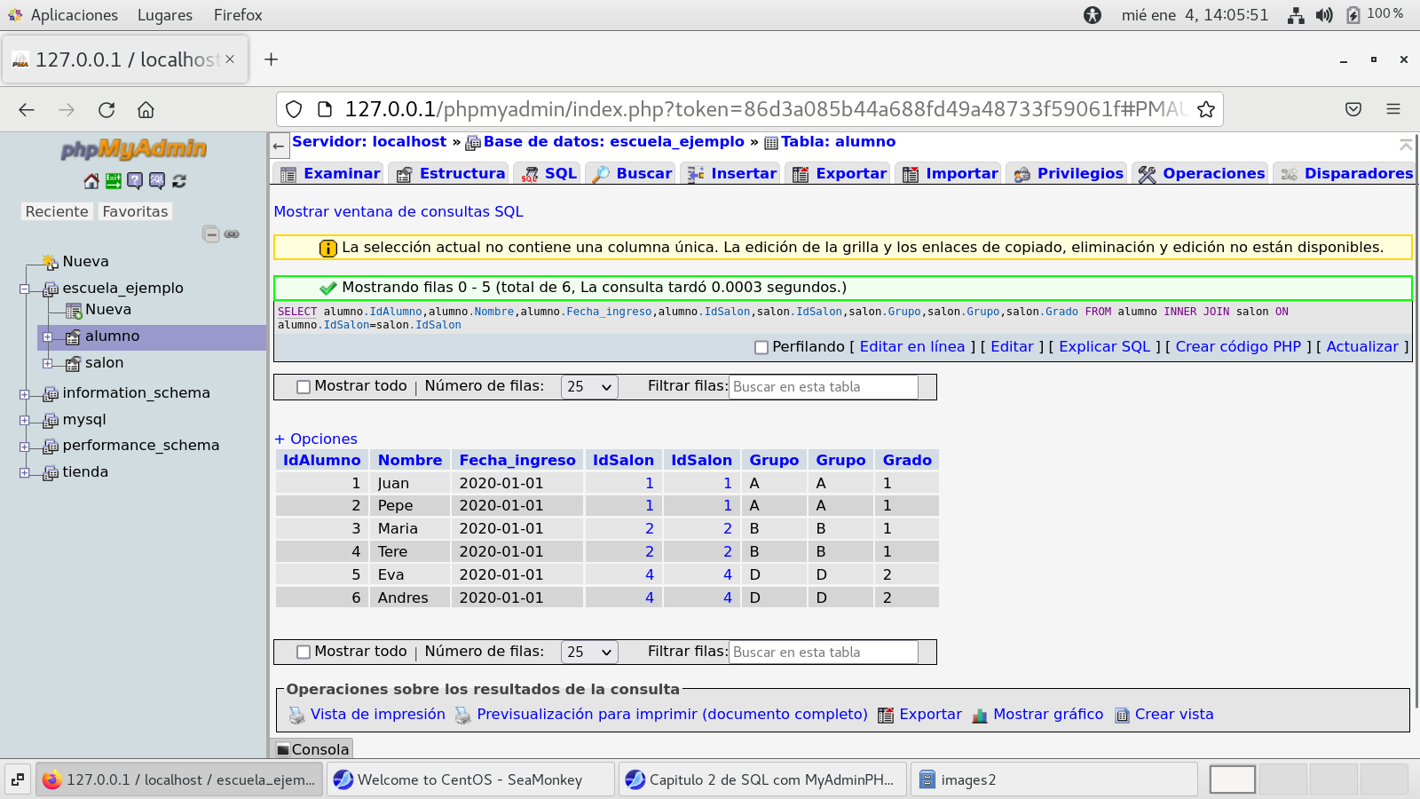
Task: Click the Crear vista link
Action: (1173, 715)
